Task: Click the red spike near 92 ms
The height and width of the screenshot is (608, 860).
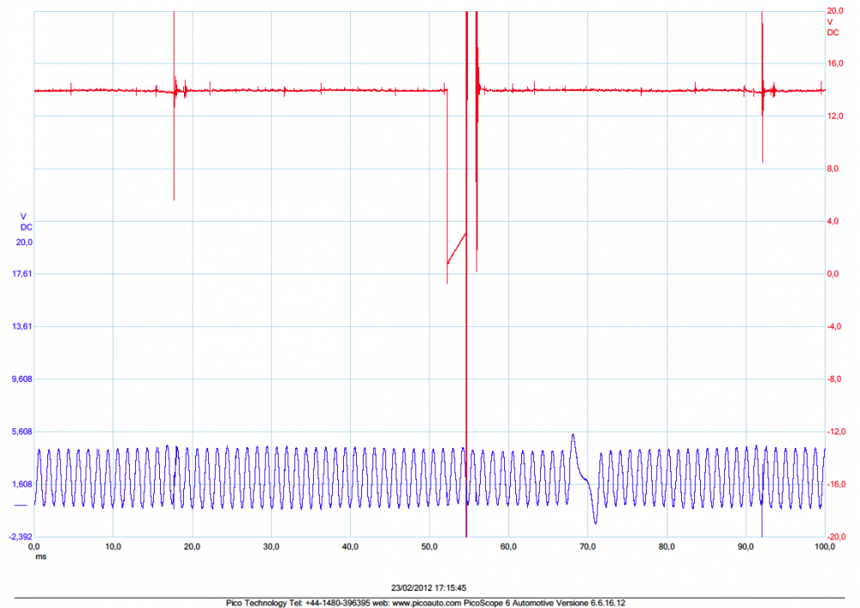Action: pyautogui.click(x=762, y=120)
